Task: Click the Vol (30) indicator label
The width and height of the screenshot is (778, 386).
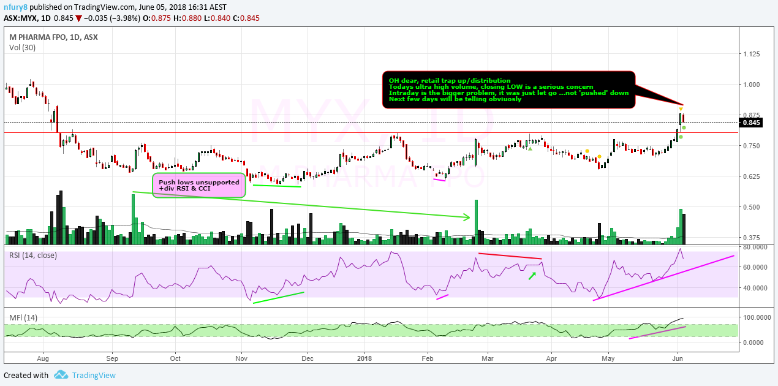Action: click(22, 48)
